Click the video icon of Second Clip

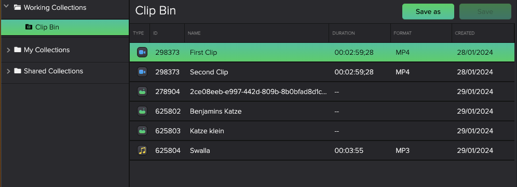[x=142, y=72]
